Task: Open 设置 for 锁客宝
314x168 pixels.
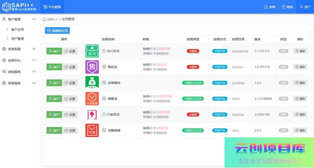Action: (70, 99)
